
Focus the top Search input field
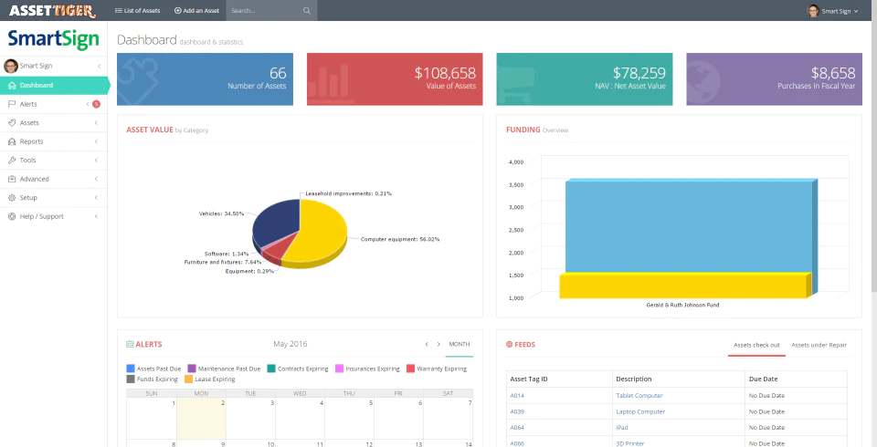265,11
